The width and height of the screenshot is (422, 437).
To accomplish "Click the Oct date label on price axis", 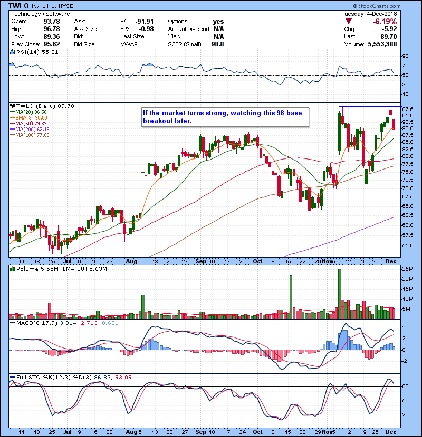I will coord(257,262).
